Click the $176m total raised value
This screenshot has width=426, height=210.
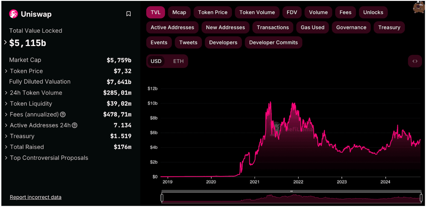click(x=122, y=147)
